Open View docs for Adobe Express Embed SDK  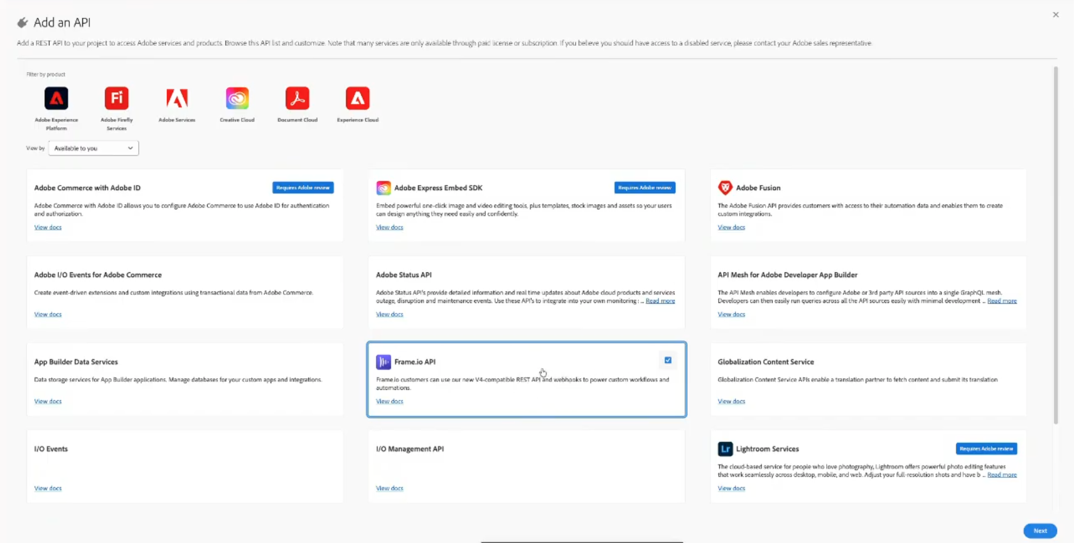tap(390, 228)
